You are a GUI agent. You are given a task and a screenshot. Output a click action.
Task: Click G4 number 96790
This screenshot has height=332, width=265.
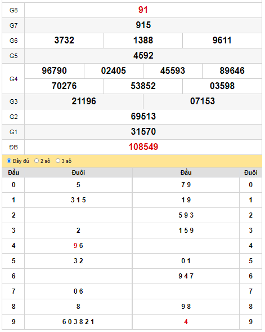coord(55,71)
